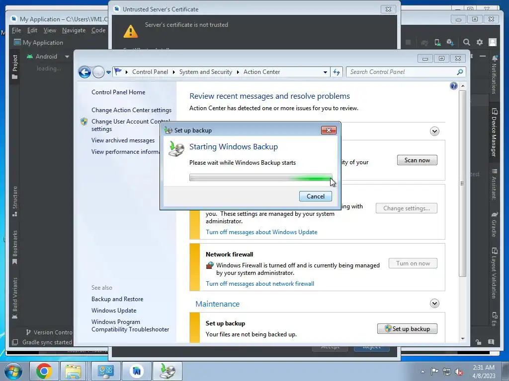Image resolution: width=509 pixels, height=381 pixels.
Task: Toggle the Project tool window tab
Action: click(x=14, y=67)
